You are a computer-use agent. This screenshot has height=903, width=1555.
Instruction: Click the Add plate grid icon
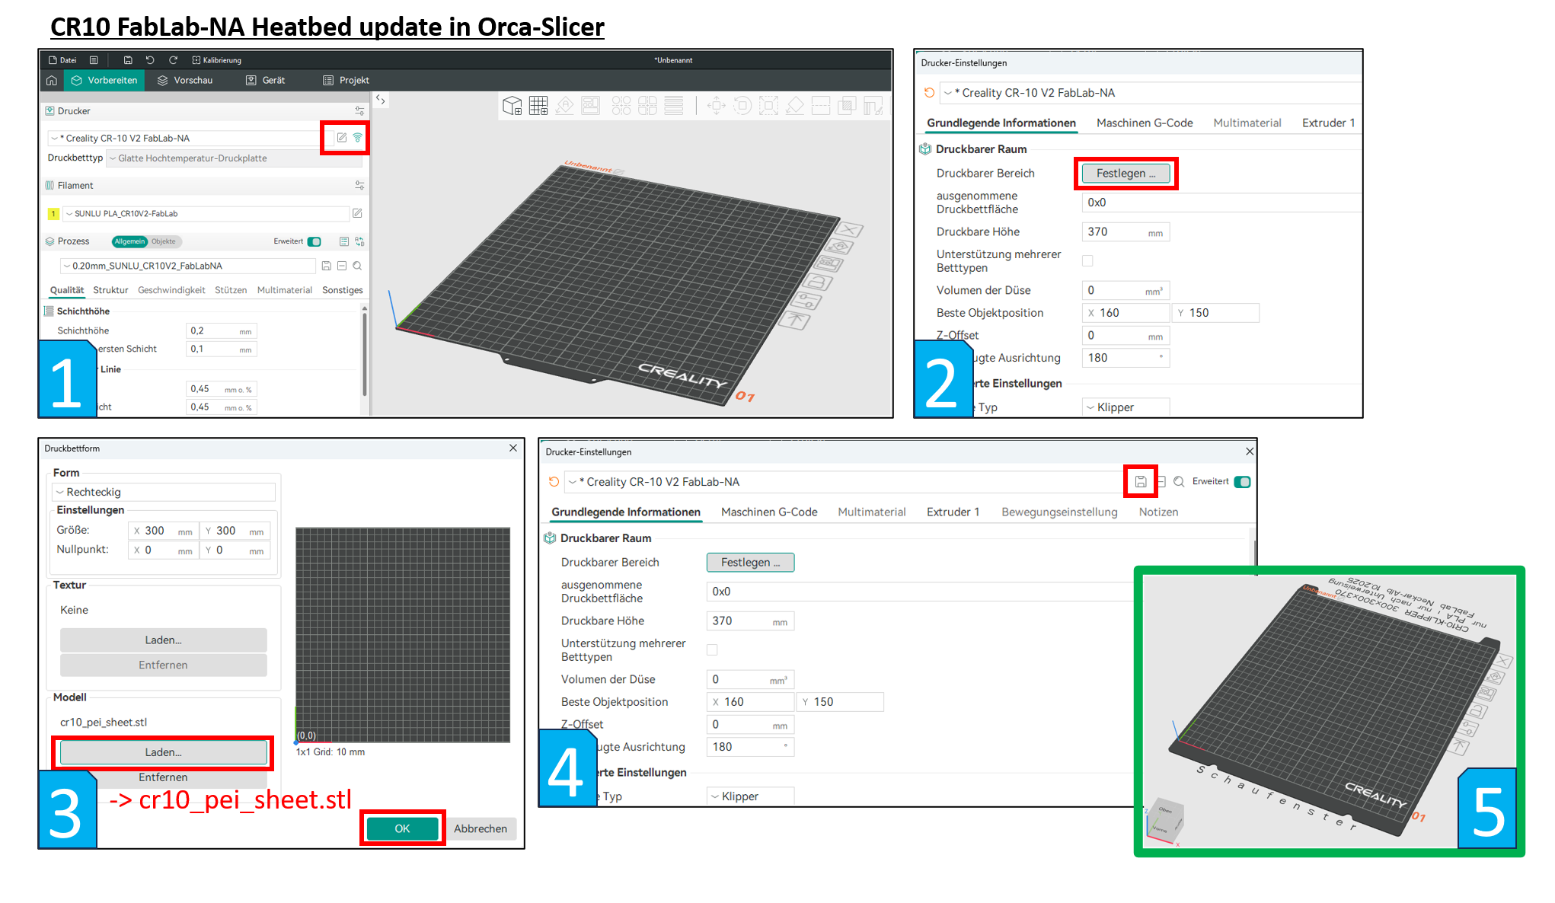(538, 106)
